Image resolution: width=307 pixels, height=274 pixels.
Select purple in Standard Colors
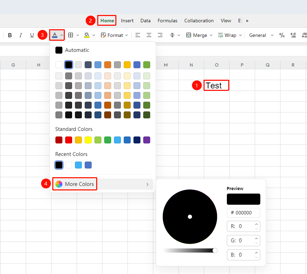pyautogui.click(x=147, y=140)
